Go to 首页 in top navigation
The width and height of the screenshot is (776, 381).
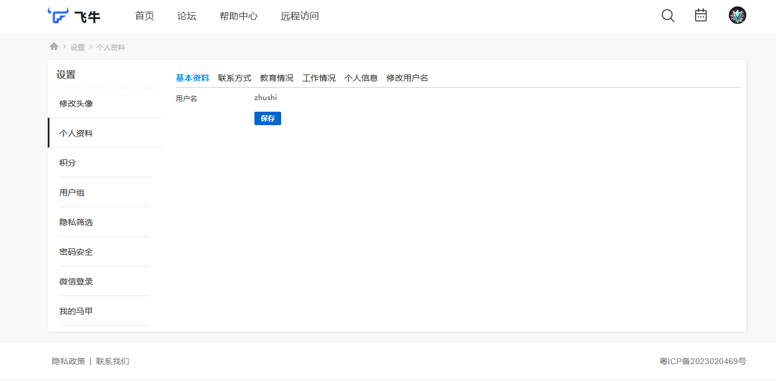click(x=144, y=16)
